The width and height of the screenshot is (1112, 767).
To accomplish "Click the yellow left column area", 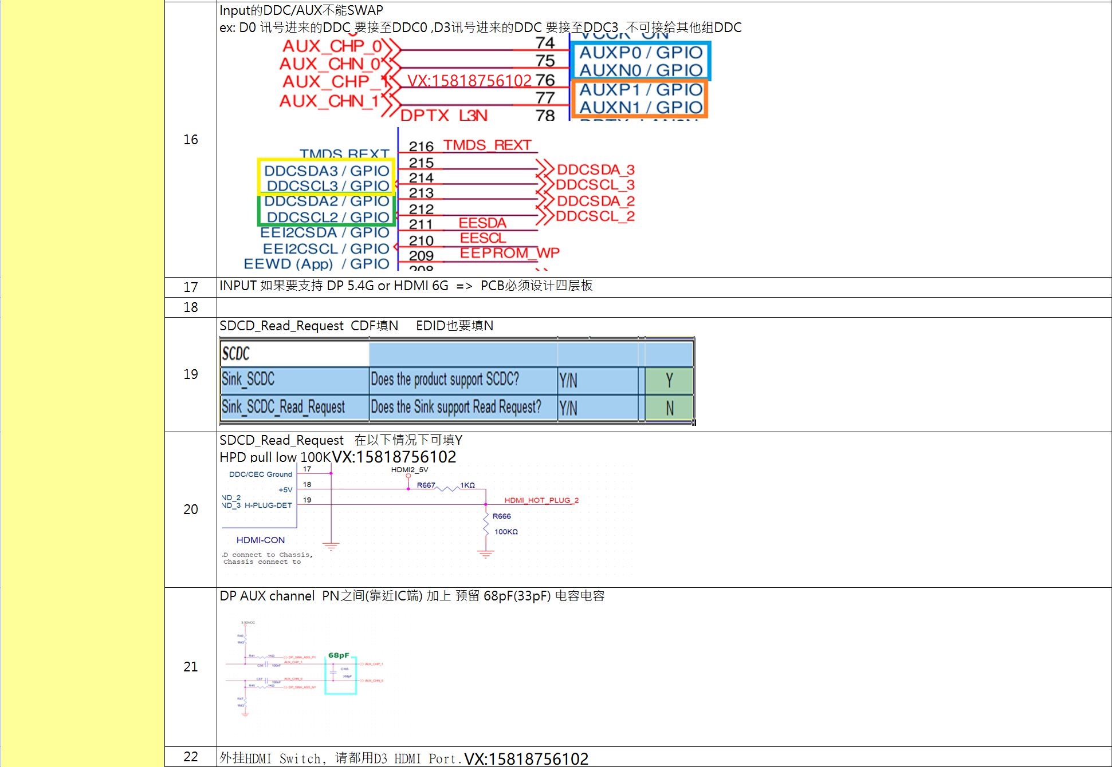I will pos(82,383).
